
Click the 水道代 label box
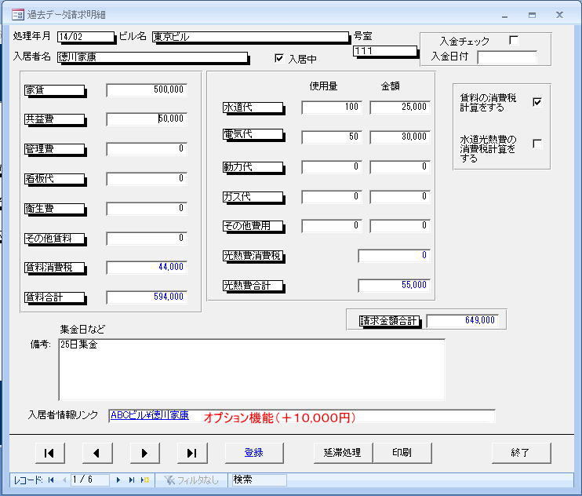[x=253, y=108]
